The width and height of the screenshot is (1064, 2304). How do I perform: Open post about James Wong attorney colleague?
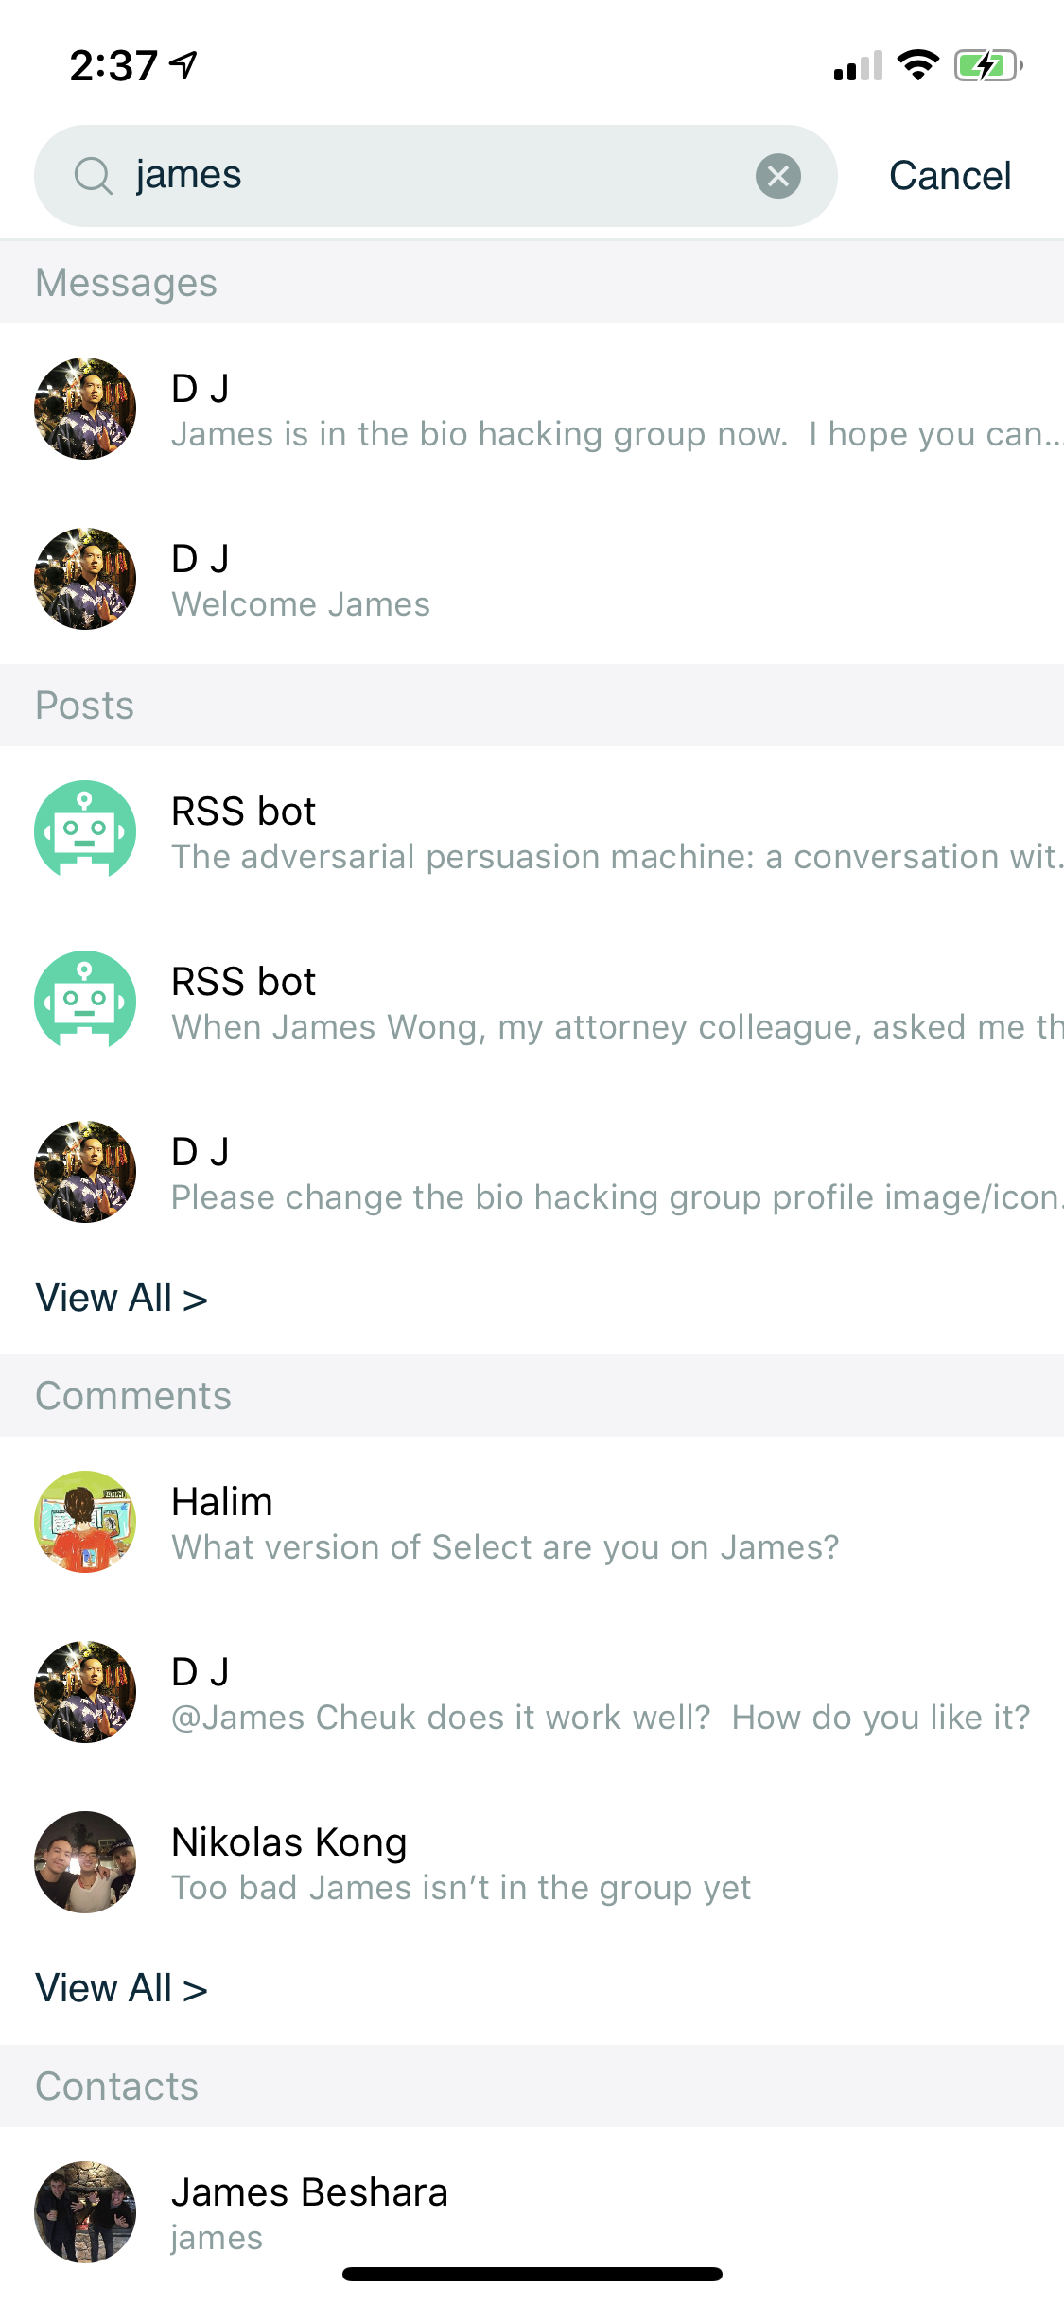click(605, 1004)
